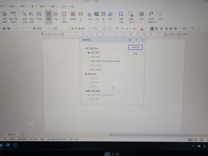Viewport: 208px width, 156px height.
Task: Switch to the 빈 문서 1 tab
Action: 11,134
